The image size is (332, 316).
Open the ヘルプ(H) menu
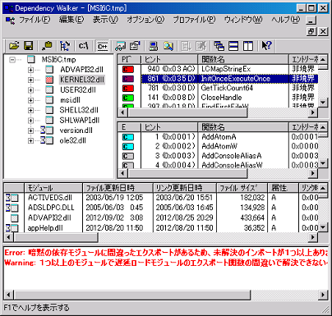(286, 20)
